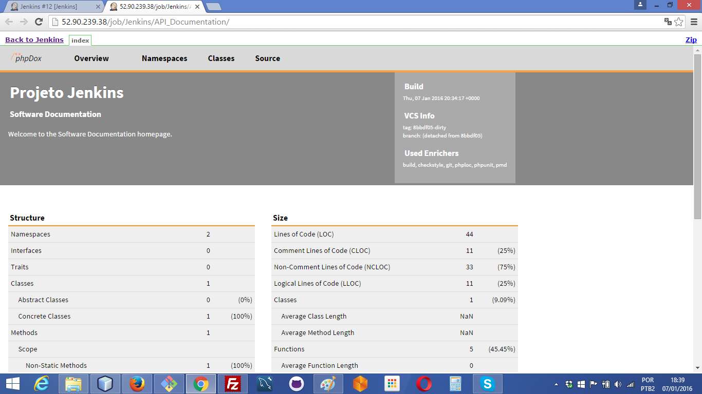Click the Projeto Jenkins heading

pos(67,93)
